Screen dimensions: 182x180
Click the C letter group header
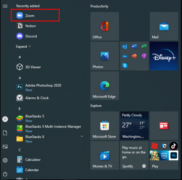click(x=20, y=150)
